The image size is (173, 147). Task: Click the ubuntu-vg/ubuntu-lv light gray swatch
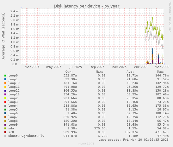tap(5, 136)
